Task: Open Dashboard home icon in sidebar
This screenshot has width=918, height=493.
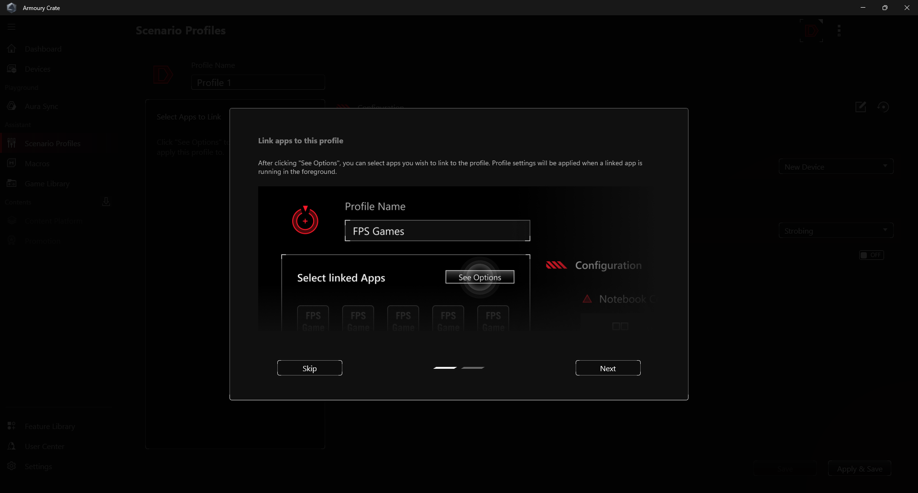Action: (x=12, y=49)
